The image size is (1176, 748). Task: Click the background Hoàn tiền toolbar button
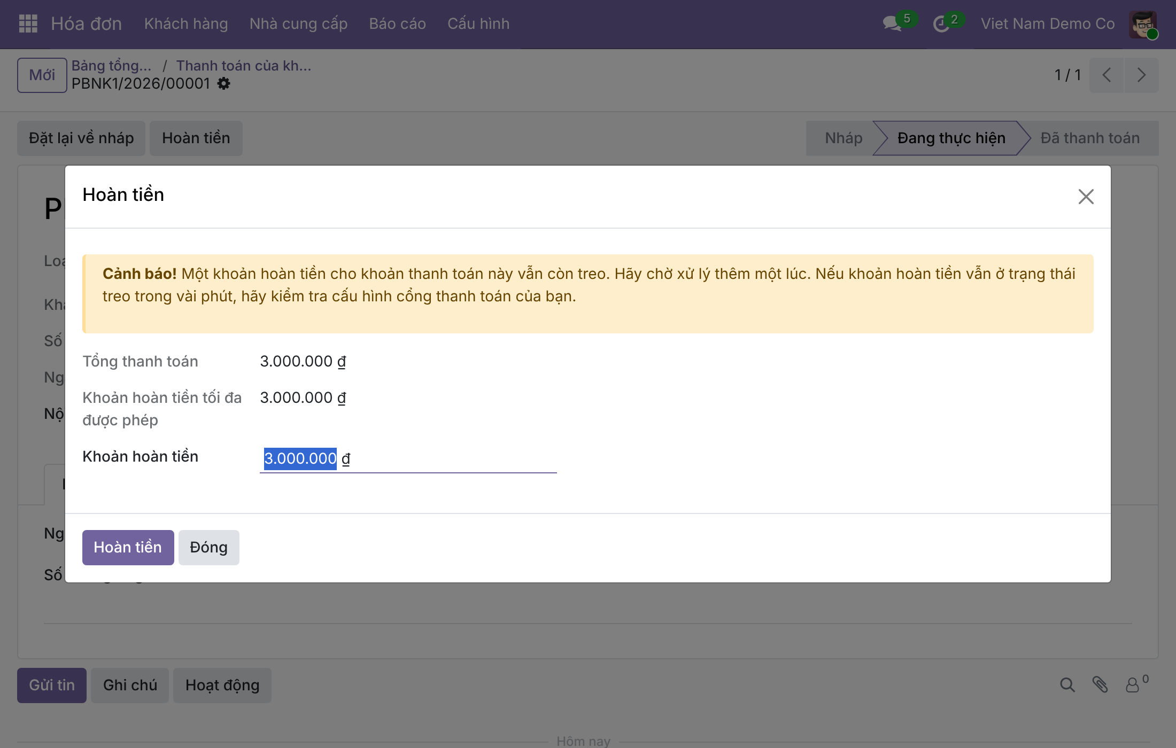tap(196, 138)
